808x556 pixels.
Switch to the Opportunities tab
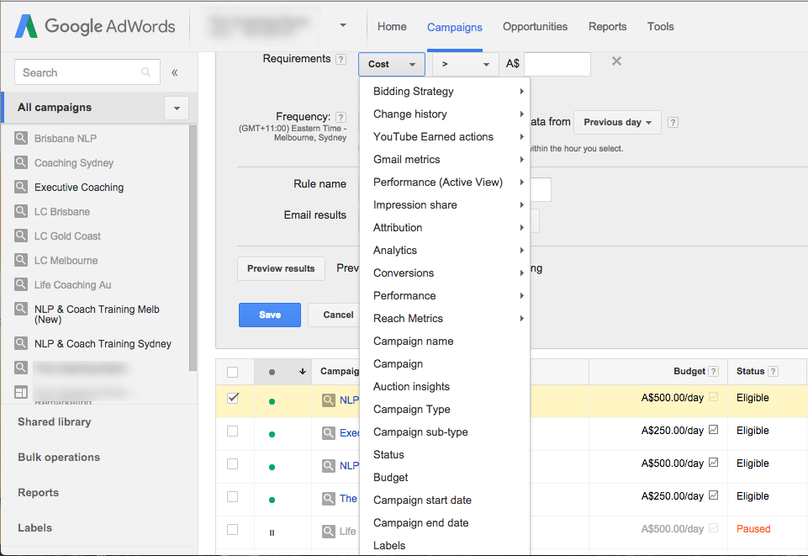535,26
